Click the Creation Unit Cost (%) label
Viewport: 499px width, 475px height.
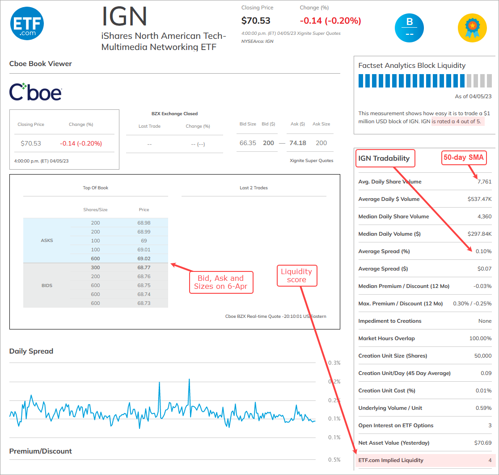387,391
